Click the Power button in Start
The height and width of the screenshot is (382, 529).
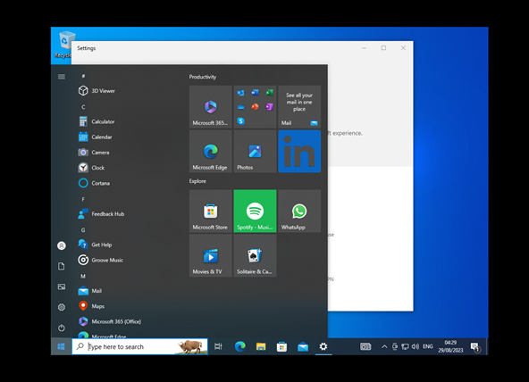(62, 328)
